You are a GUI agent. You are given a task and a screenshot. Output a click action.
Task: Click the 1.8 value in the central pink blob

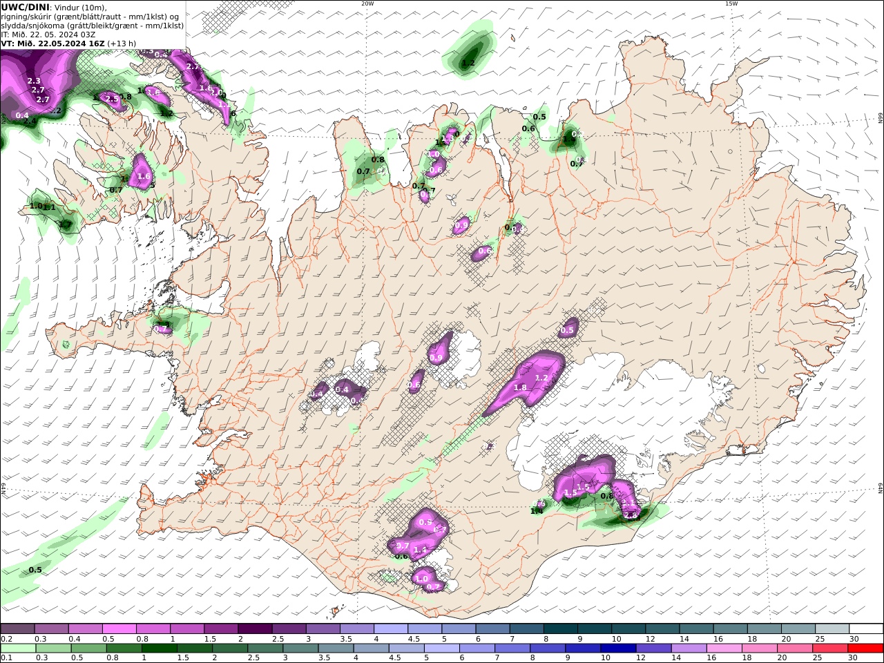pos(520,388)
